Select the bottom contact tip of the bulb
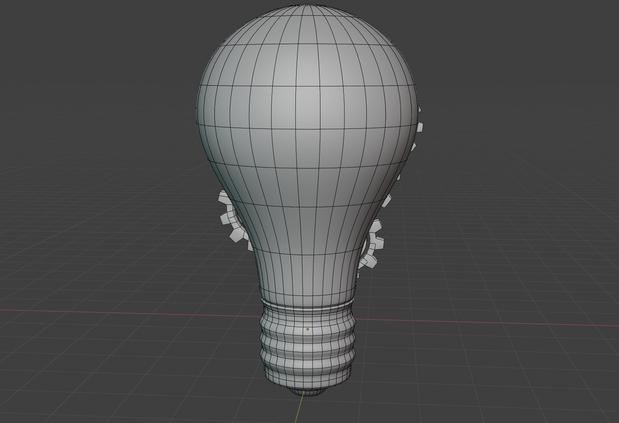 (x=306, y=393)
